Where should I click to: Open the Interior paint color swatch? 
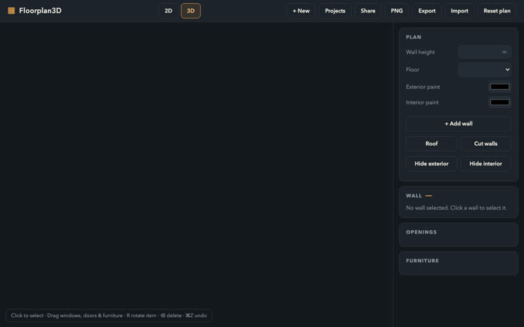(500, 103)
